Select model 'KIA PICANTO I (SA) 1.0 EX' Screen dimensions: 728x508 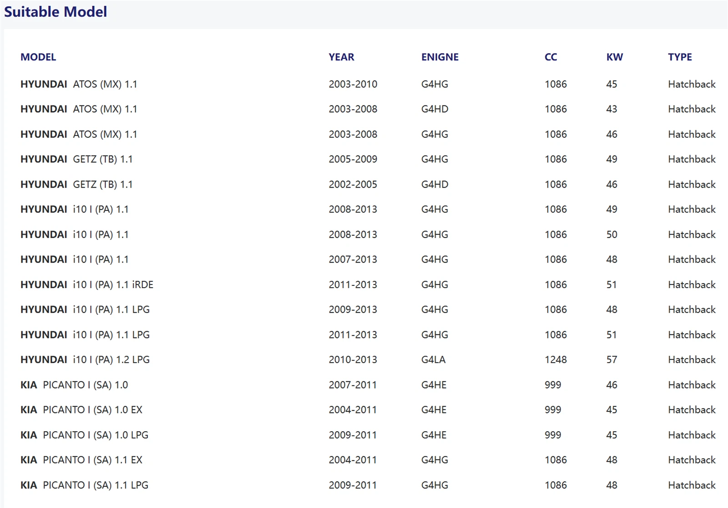81,410
